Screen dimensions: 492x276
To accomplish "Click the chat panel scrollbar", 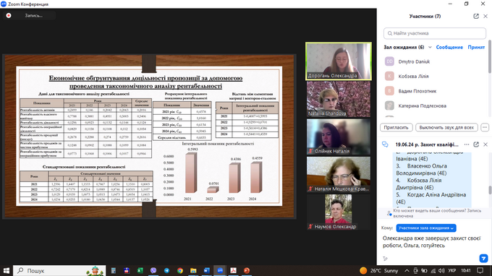I will tap(490, 190).
